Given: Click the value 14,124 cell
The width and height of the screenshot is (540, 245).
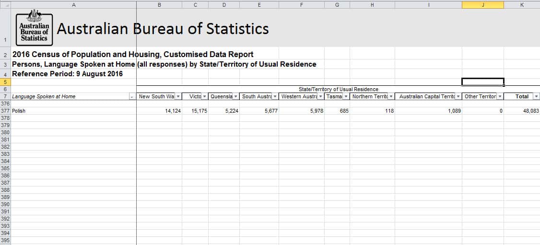Looking at the screenshot, I should click(159, 111).
